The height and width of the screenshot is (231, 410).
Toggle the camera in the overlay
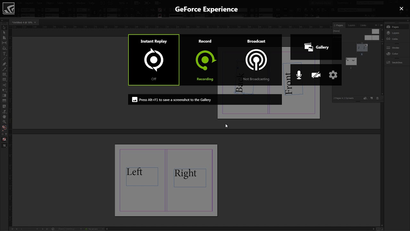tap(316, 75)
